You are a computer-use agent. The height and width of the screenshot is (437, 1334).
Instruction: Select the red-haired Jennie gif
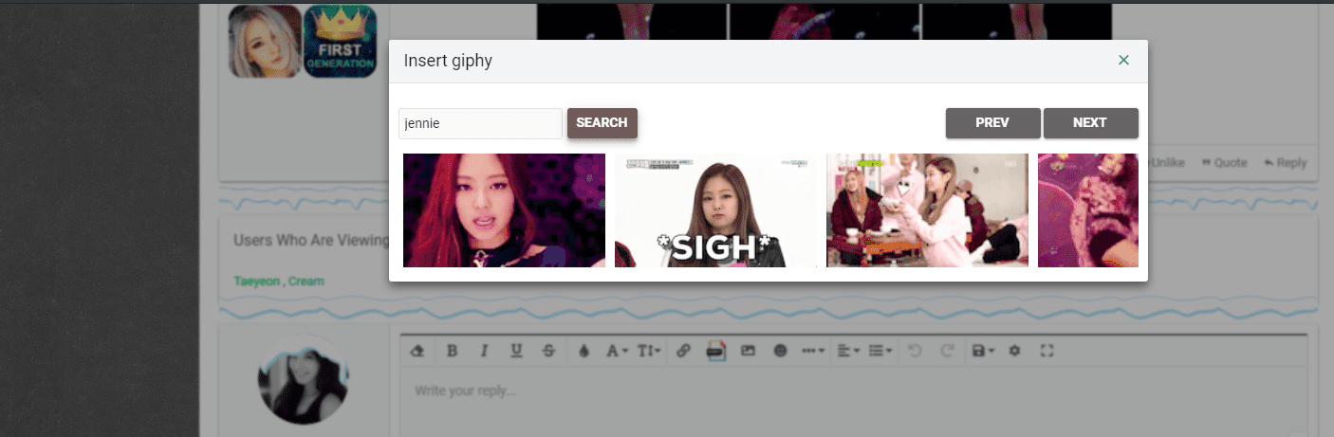pyautogui.click(x=504, y=210)
